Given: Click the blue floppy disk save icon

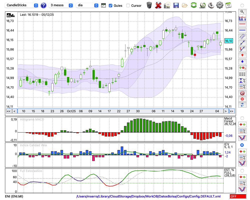Looking at the screenshot, I should 176,5.
